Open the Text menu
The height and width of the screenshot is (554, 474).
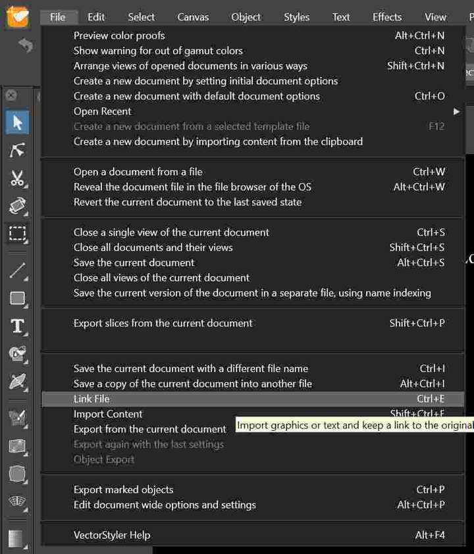[x=341, y=17]
